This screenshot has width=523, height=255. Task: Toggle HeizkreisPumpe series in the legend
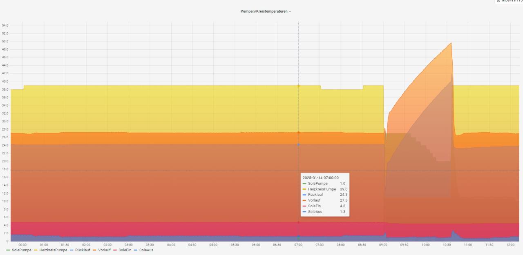point(53,250)
